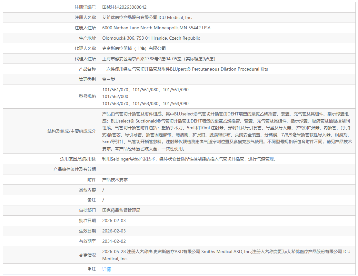Screen dimensions: 358x276
Task: Click the 适用范围/预期用途 label
Action: point(78,159)
